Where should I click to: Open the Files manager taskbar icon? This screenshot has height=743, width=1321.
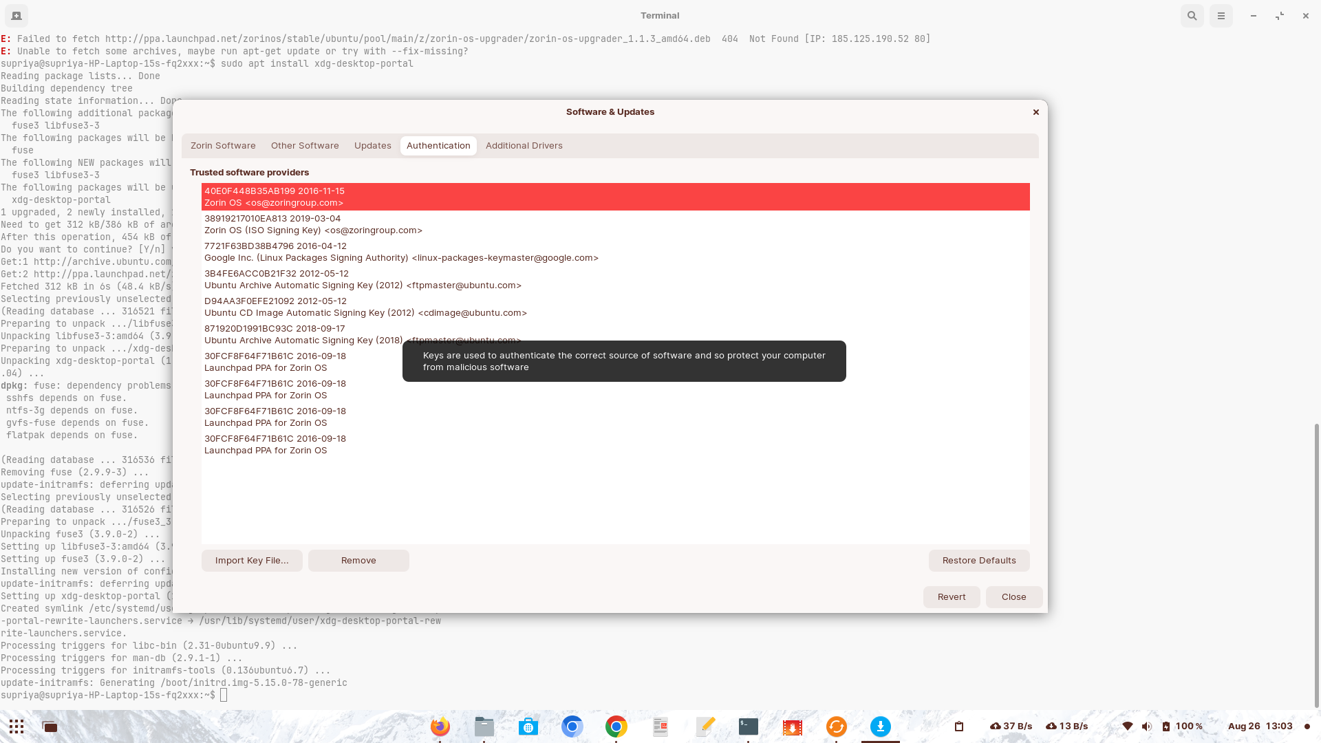(x=484, y=726)
